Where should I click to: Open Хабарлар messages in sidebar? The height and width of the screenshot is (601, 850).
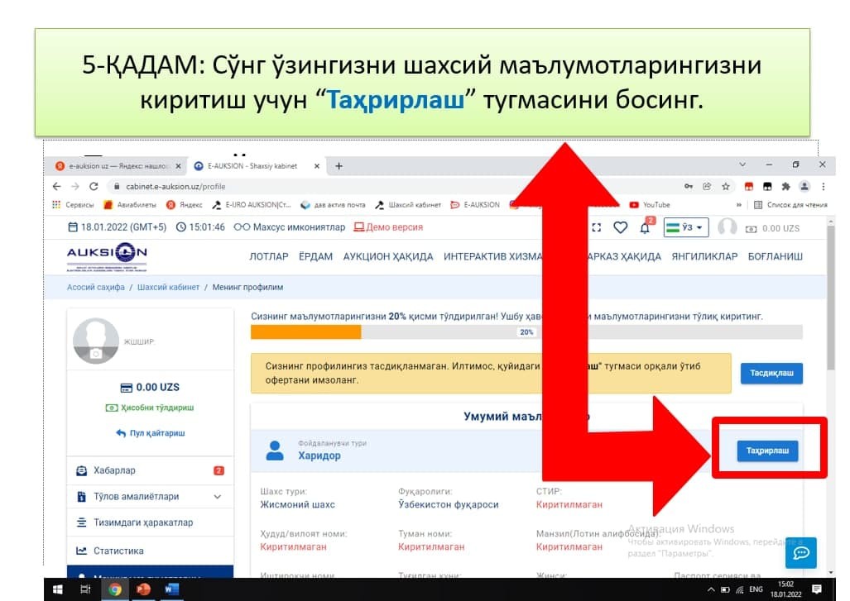tap(150, 470)
